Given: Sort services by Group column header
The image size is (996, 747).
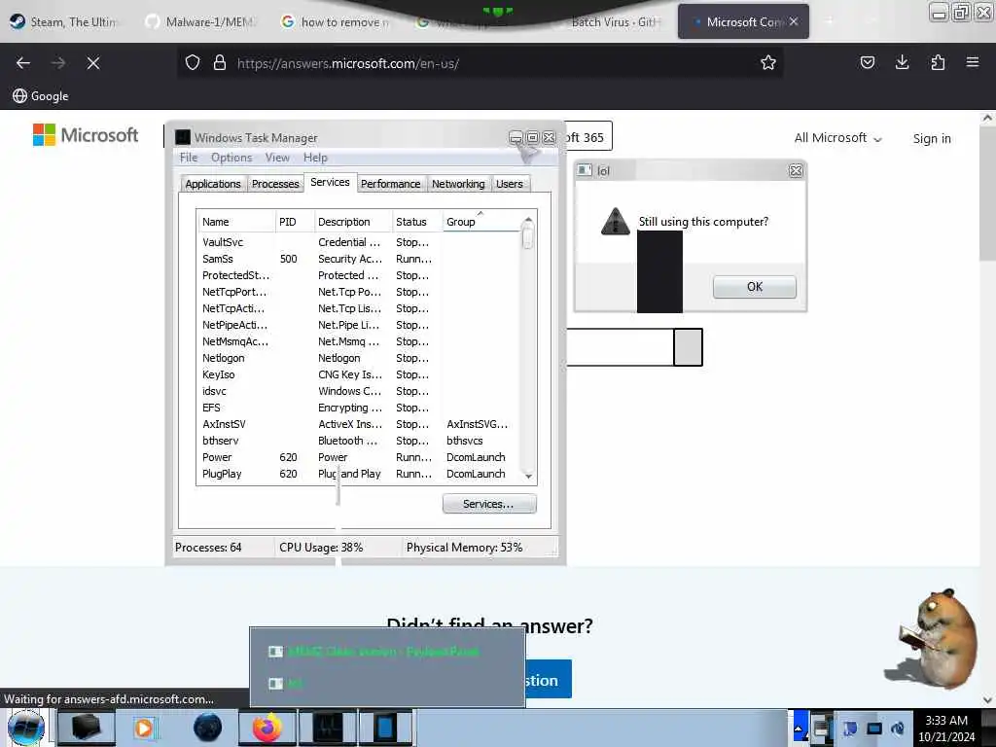Looking at the screenshot, I should pyautogui.click(x=480, y=222).
